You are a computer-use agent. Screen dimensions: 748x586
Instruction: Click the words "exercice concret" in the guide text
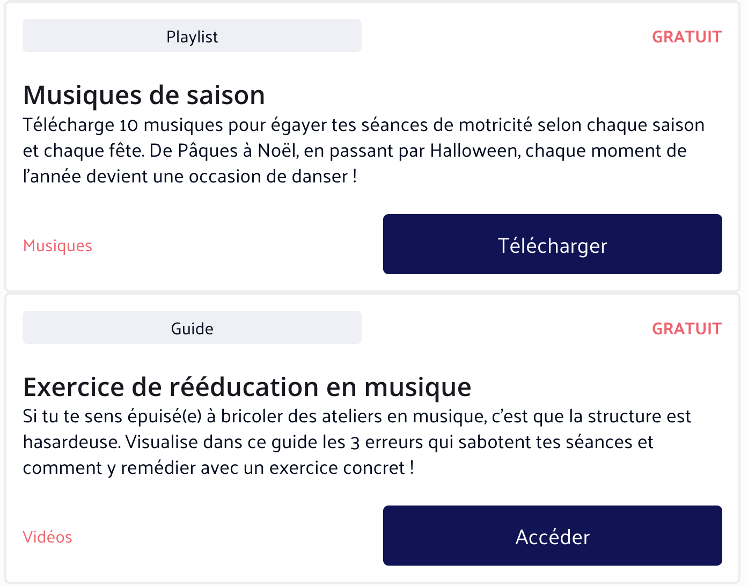(336, 468)
